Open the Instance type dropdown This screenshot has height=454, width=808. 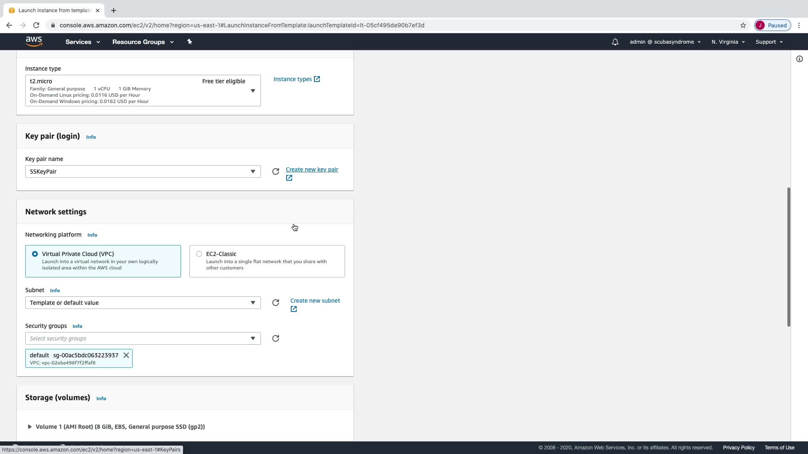pos(143,90)
